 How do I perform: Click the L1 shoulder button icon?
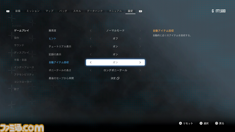(x=8, y=11)
